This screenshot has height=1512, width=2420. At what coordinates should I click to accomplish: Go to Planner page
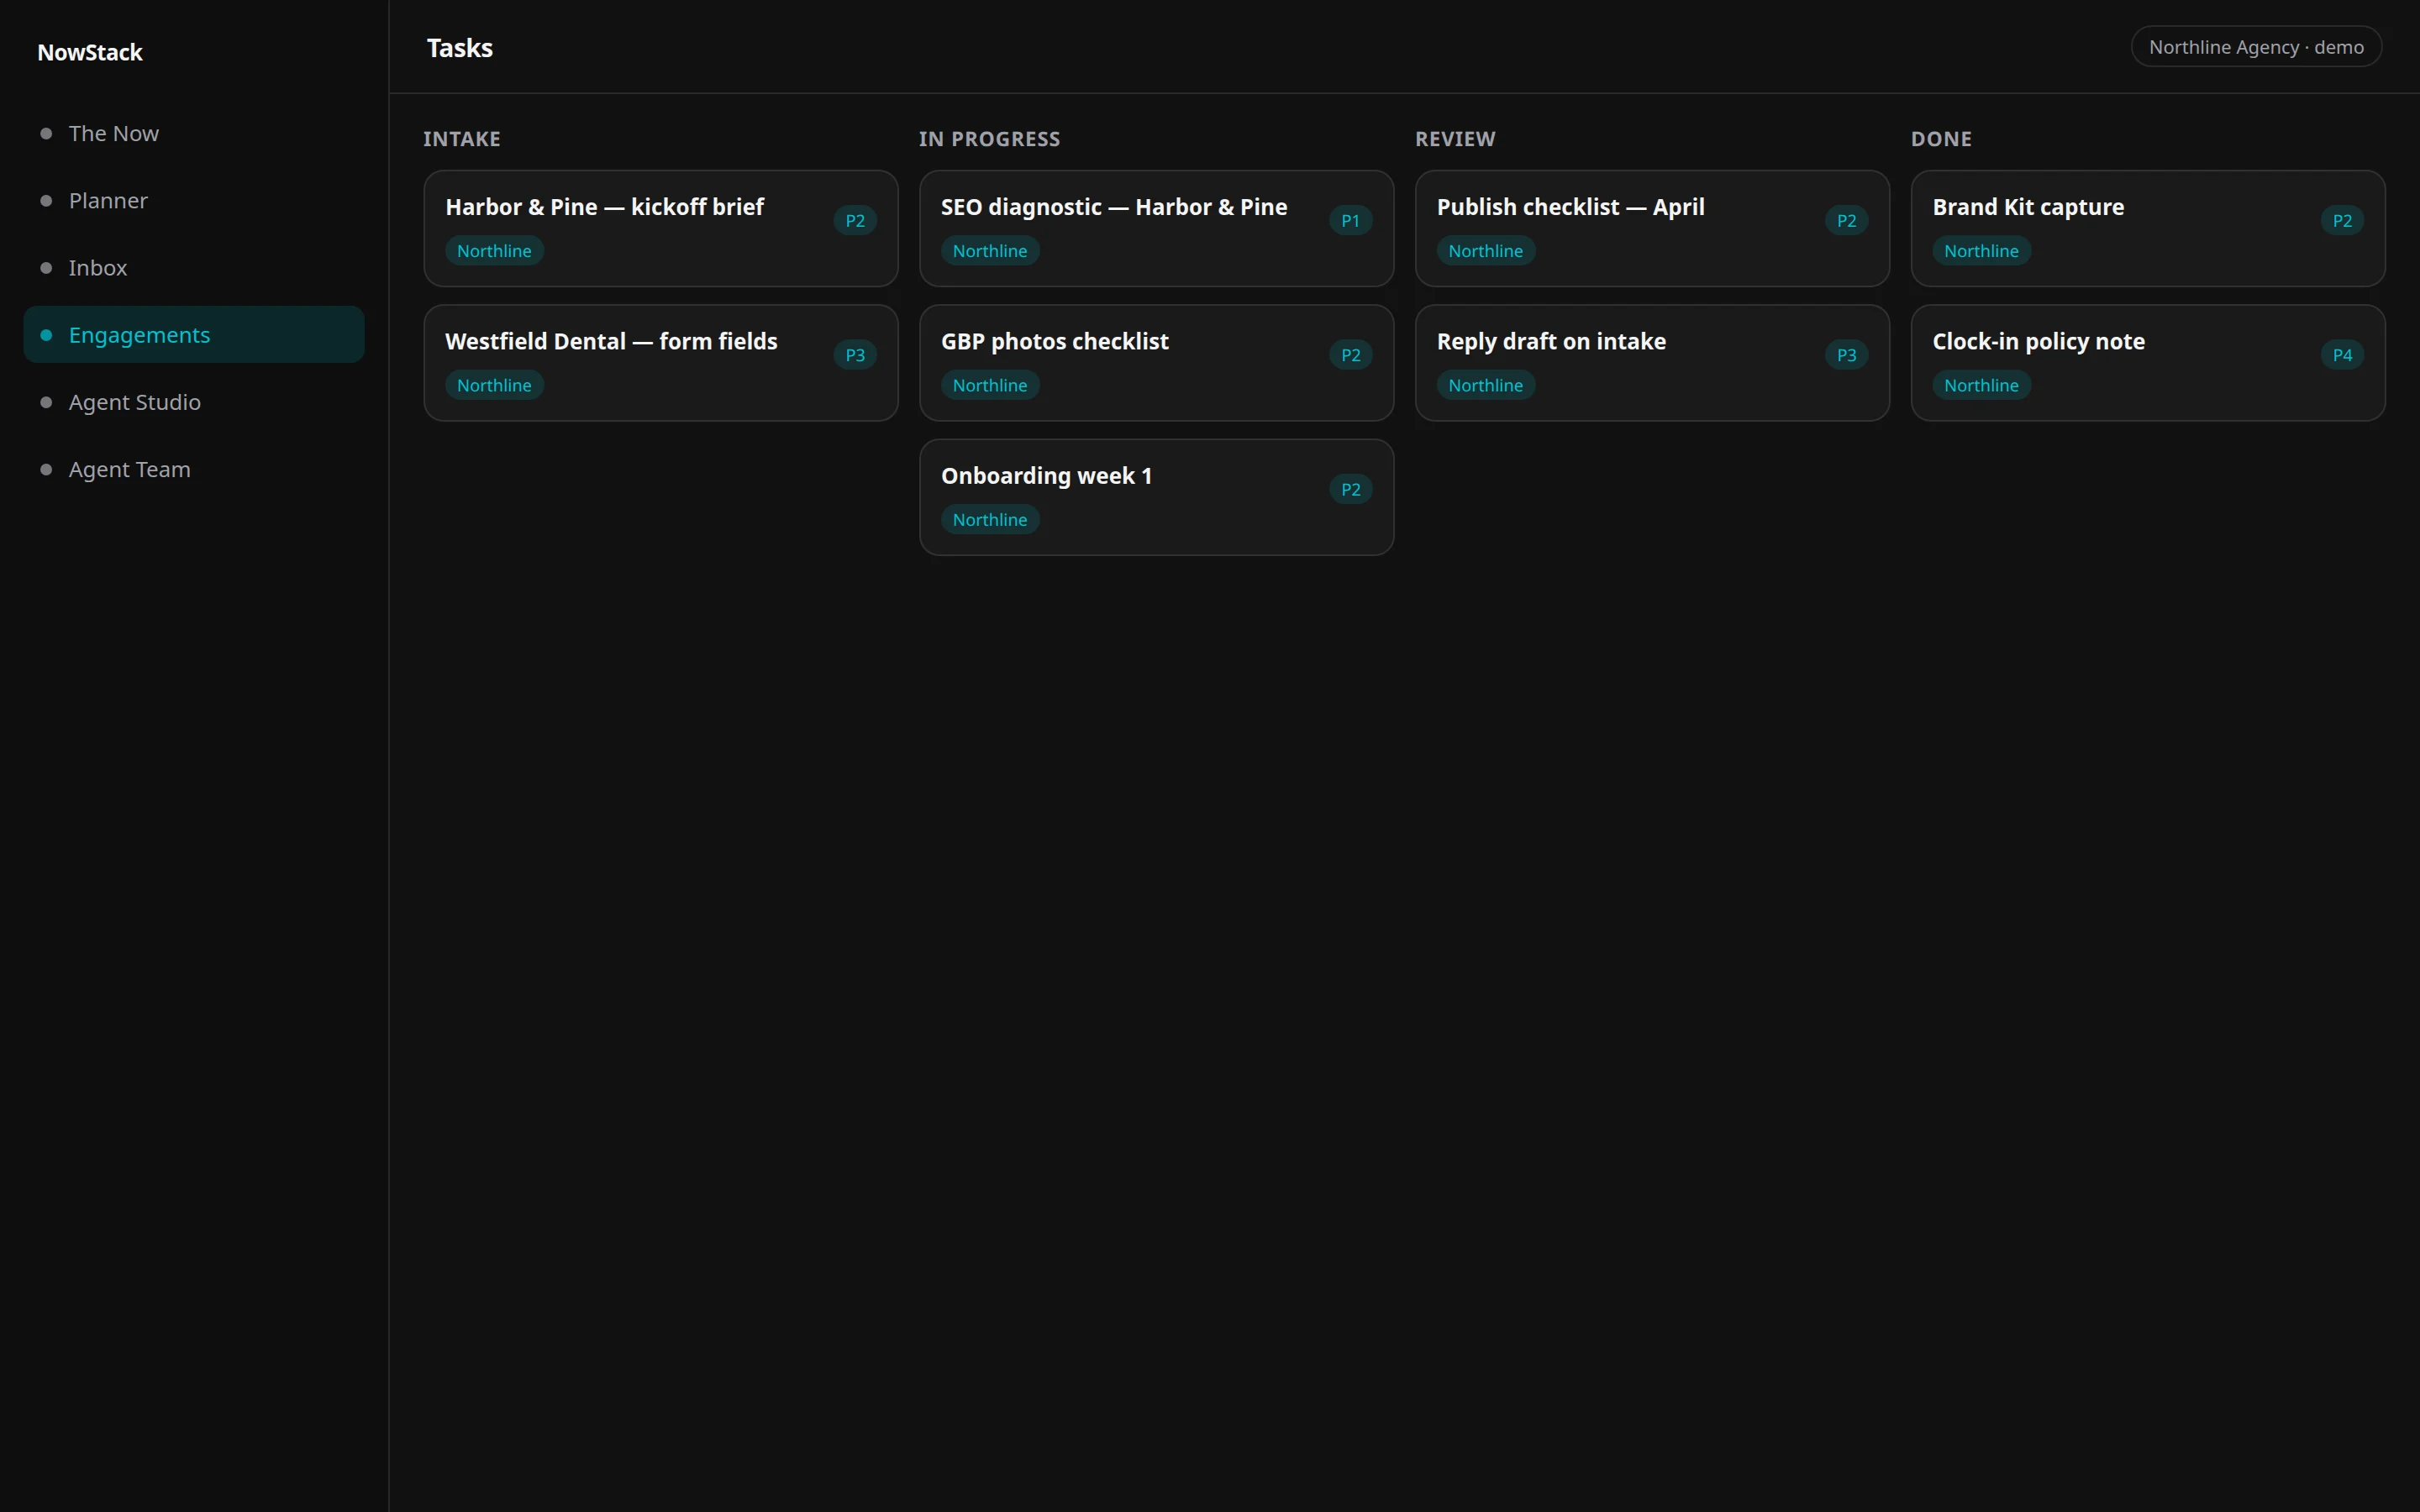[x=193, y=200]
